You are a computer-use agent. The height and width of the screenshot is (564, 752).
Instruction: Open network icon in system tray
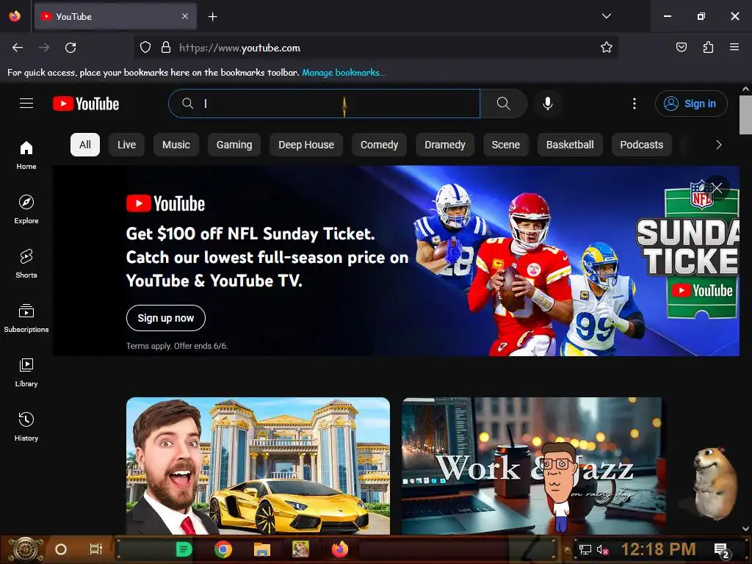coord(585,549)
